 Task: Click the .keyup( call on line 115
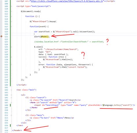[52, 22]
